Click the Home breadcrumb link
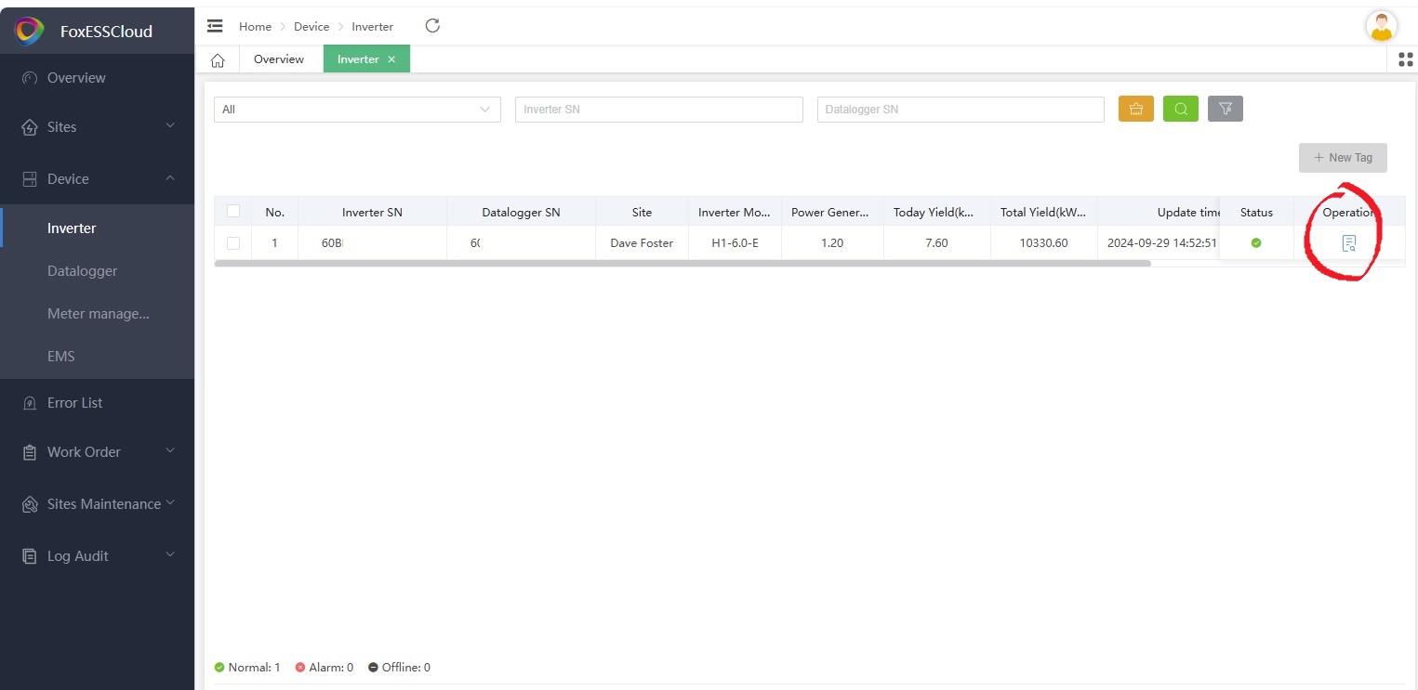This screenshot has width=1418, height=690. click(x=255, y=27)
